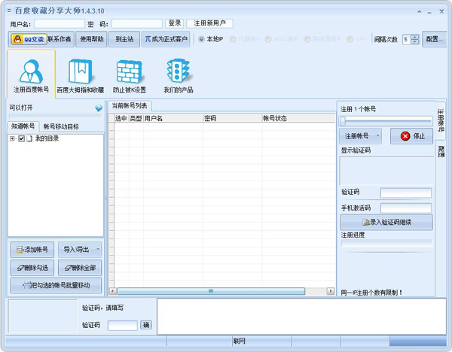Select the 路由器换IP radio button
The width and height of the screenshot is (452, 352).
307,39
